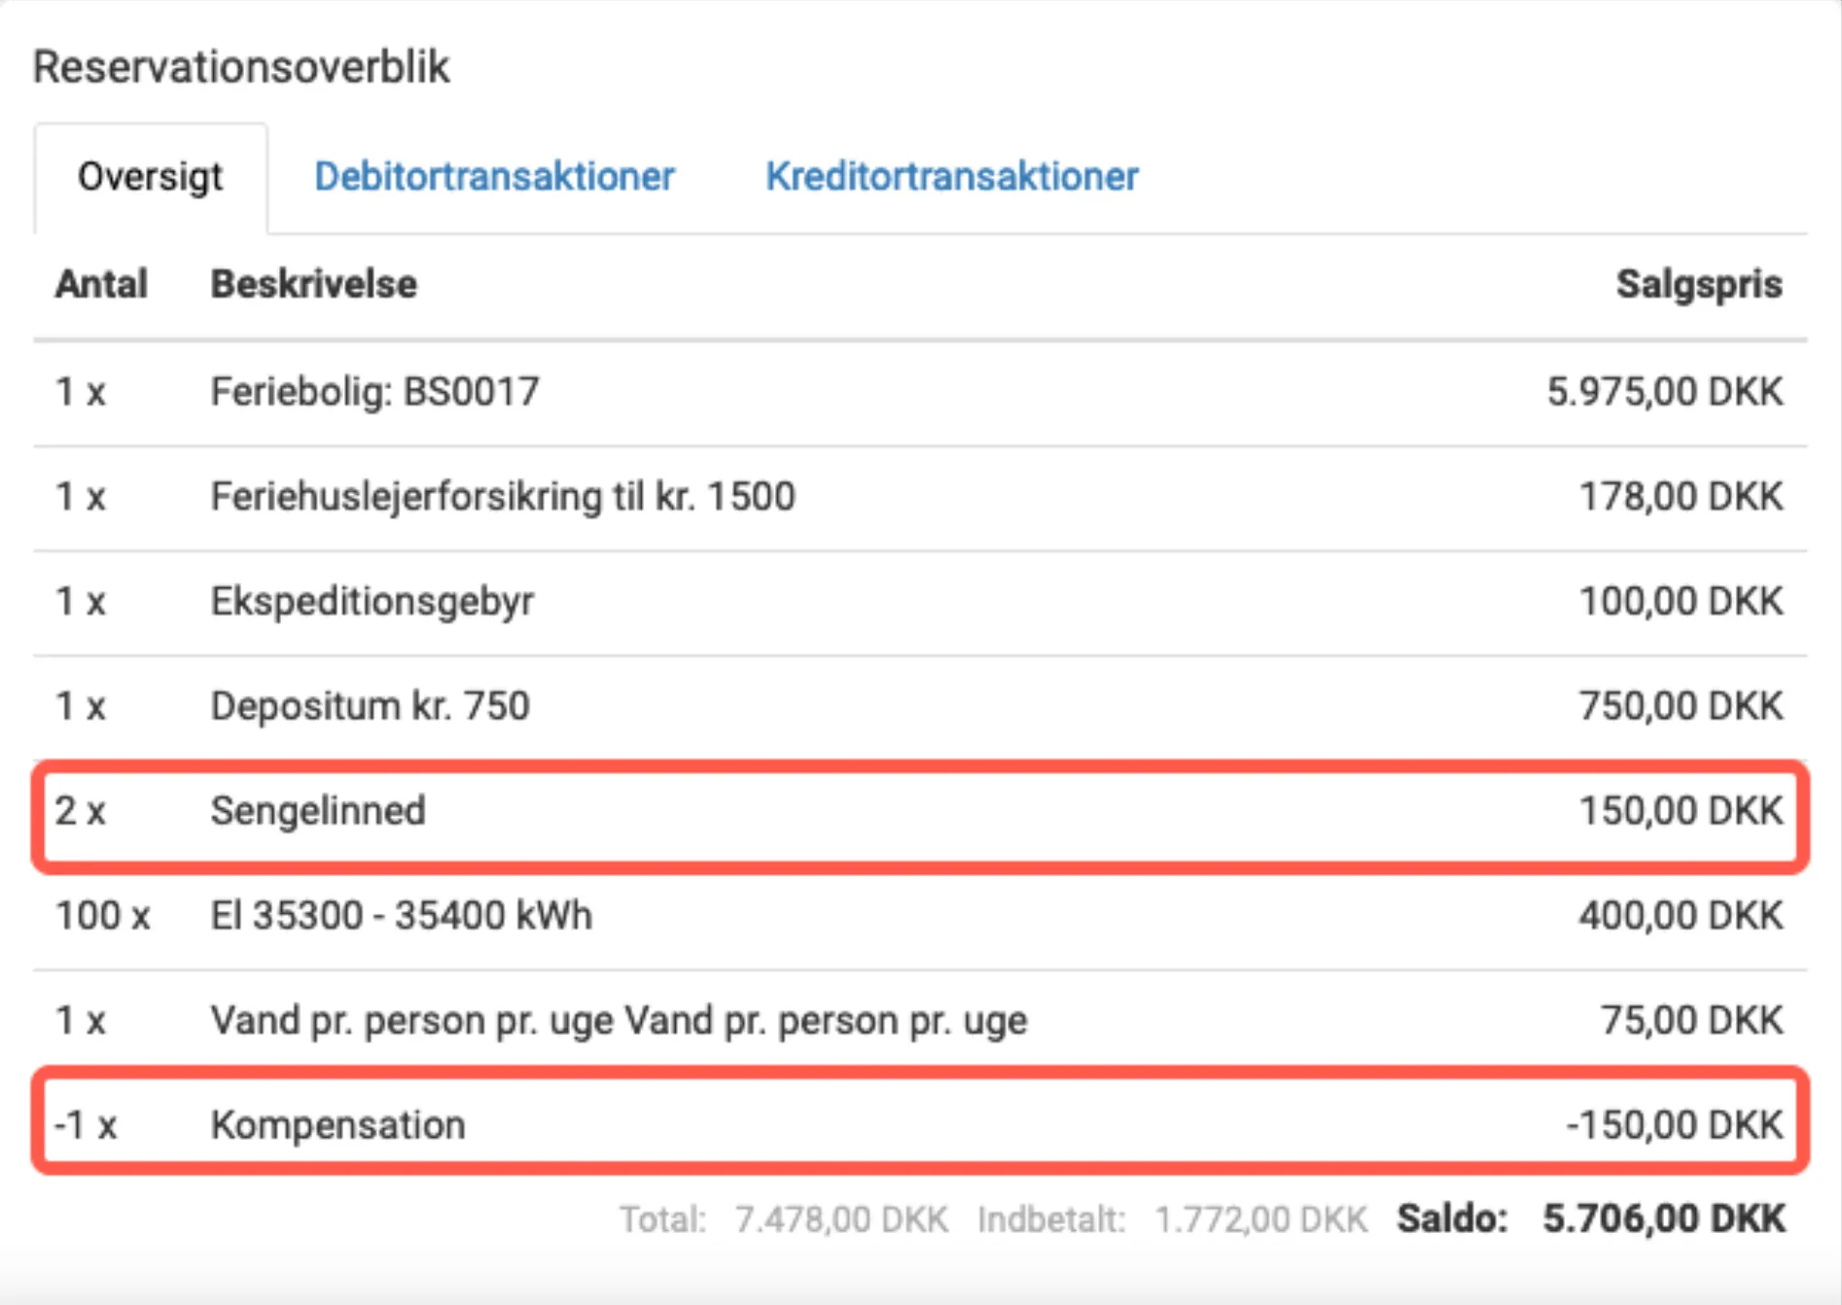Sort by the Antal column header

click(101, 284)
